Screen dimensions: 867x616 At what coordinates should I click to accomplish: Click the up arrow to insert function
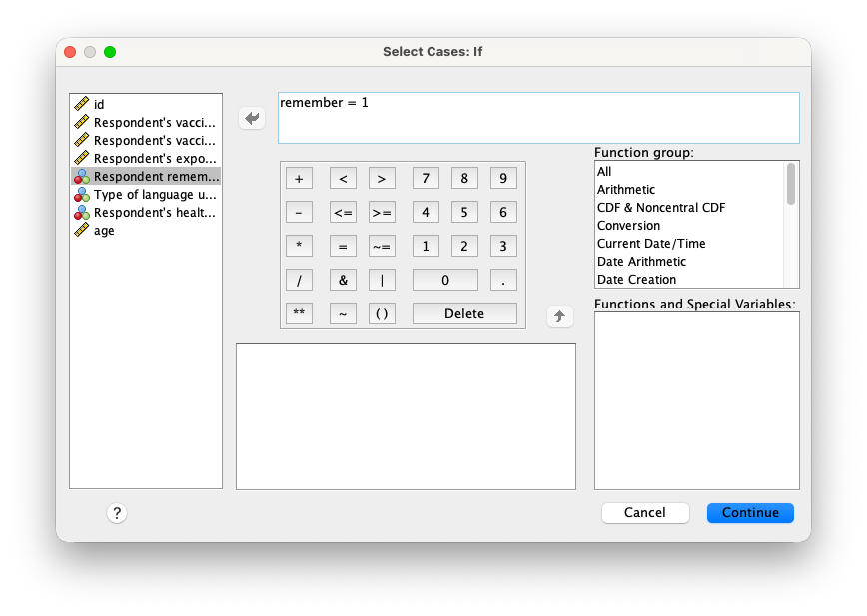pyautogui.click(x=559, y=316)
